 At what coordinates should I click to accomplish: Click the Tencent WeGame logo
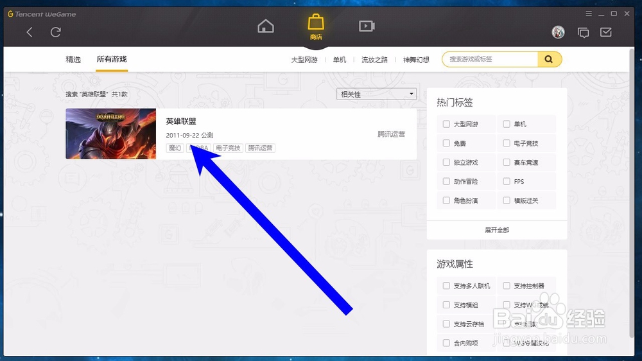click(42, 14)
